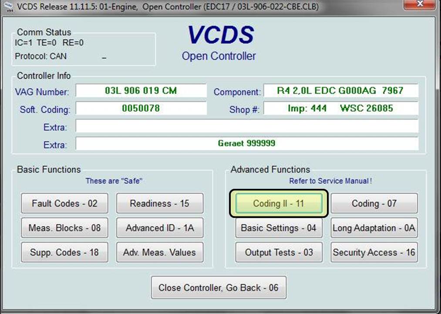Viewport: 441px width, 314px height.
Task: Click the Extra field Geraet 999999
Action: tap(247, 143)
